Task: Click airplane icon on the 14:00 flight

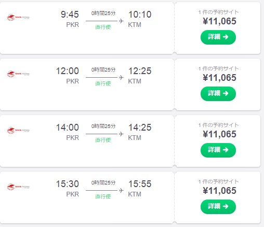Action: (x=121, y=134)
